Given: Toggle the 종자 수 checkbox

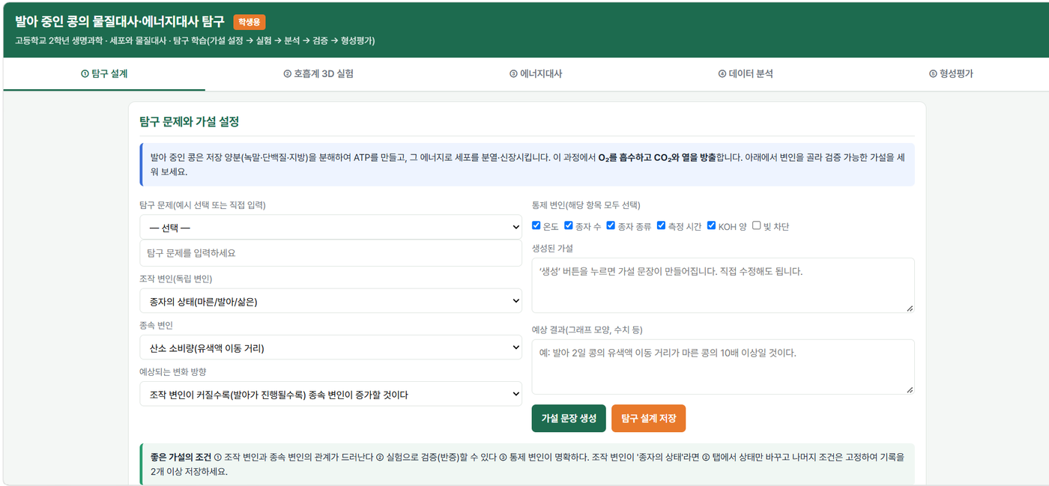Looking at the screenshot, I should click(569, 225).
